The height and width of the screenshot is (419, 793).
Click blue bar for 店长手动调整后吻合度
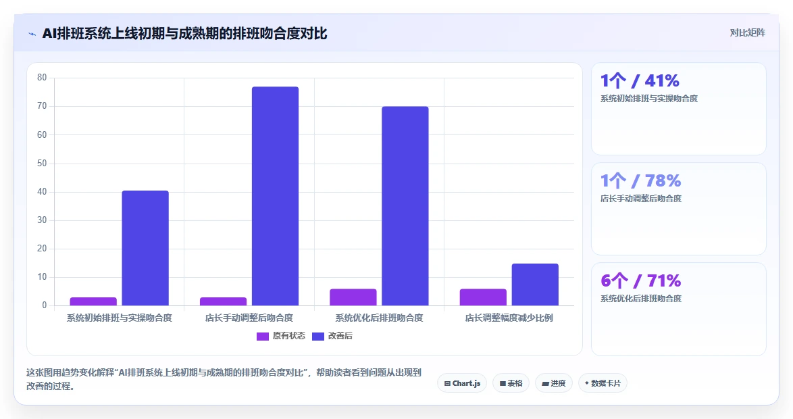275,197
